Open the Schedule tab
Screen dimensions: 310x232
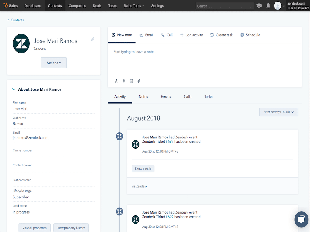(250, 35)
